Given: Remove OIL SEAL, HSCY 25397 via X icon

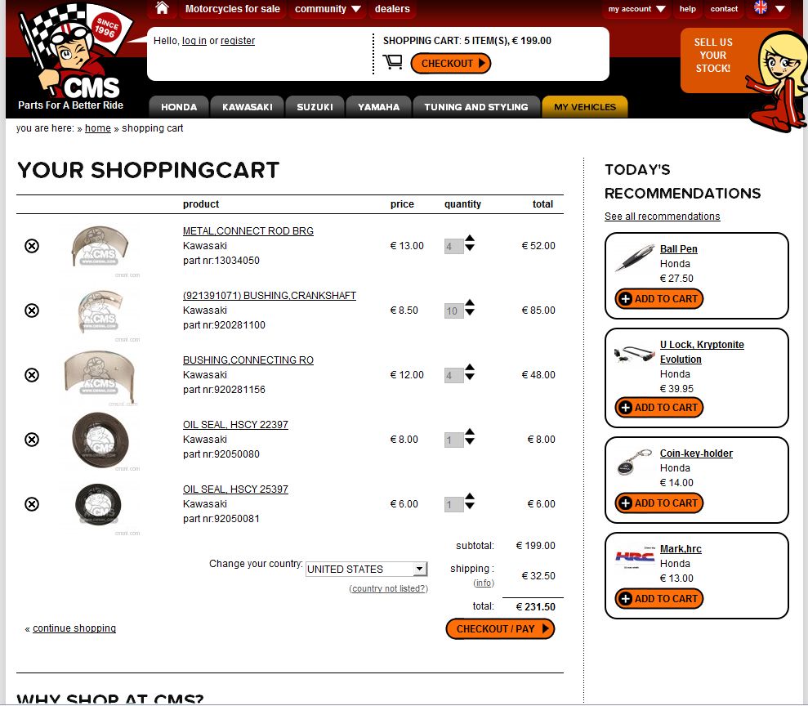Looking at the screenshot, I should click(x=32, y=504).
